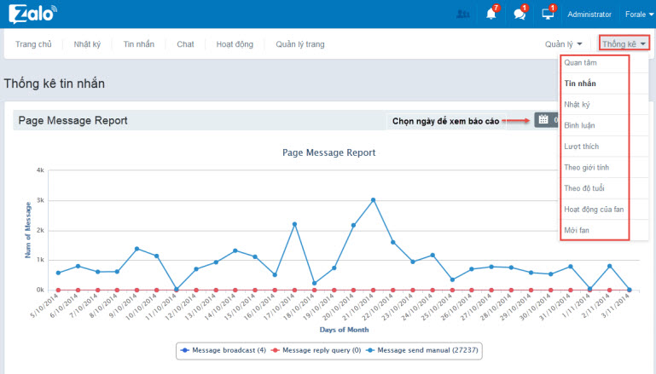Click the Administrator user name
656x374 pixels.
tap(589, 14)
